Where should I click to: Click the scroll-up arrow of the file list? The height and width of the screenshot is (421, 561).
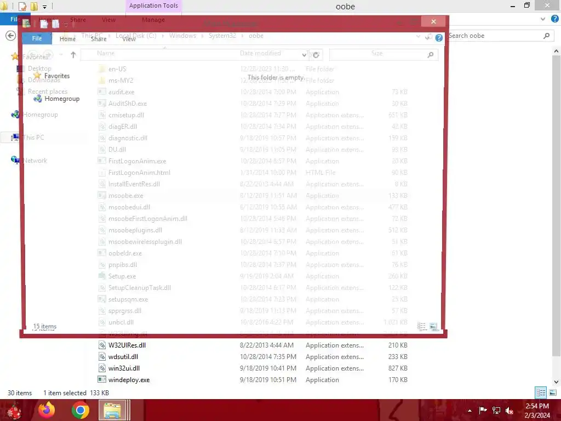click(556, 51)
